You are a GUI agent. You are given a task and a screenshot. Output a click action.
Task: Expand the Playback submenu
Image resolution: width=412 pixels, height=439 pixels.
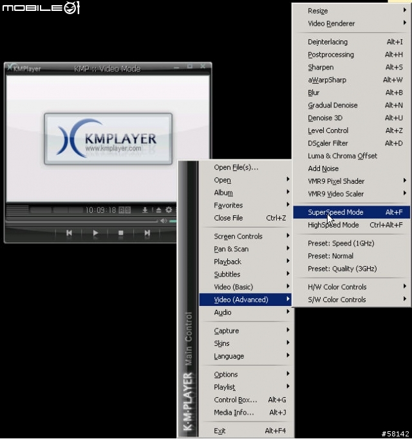(245, 262)
